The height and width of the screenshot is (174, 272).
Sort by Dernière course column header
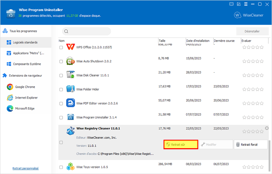coord(227,41)
